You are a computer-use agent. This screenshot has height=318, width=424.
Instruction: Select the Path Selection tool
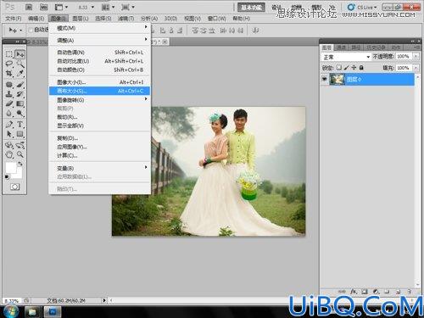pyautogui.click(x=9, y=134)
